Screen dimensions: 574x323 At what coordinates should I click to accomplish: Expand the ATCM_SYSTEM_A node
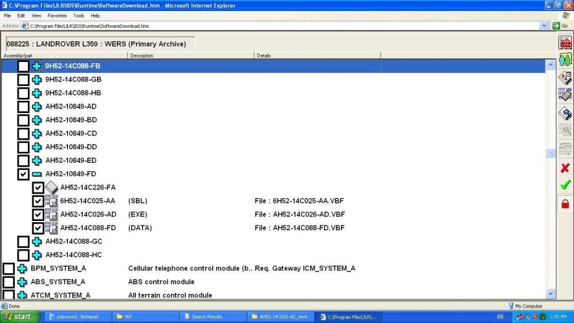tap(22, 295)
